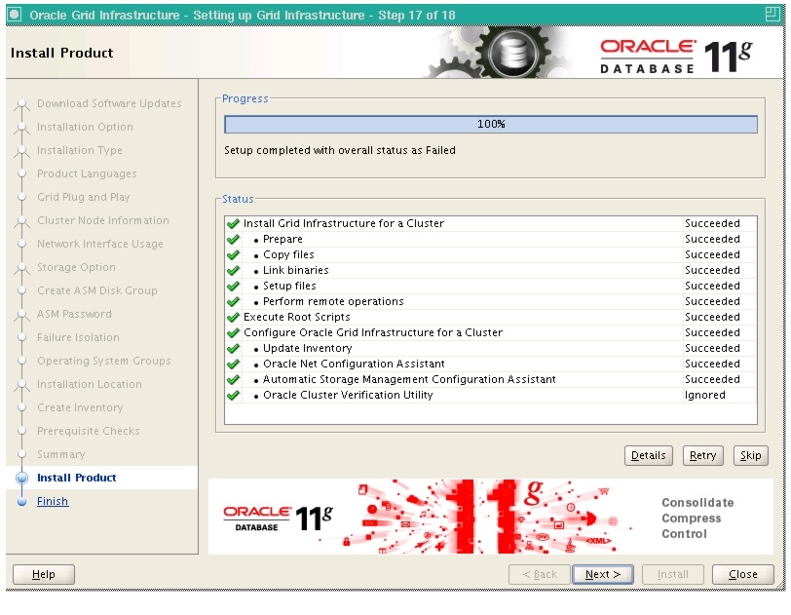Click checkmark for Perform remote operations
Viewport: 791px width, 615px height.
pyautogui.click(x=233, y=302)
